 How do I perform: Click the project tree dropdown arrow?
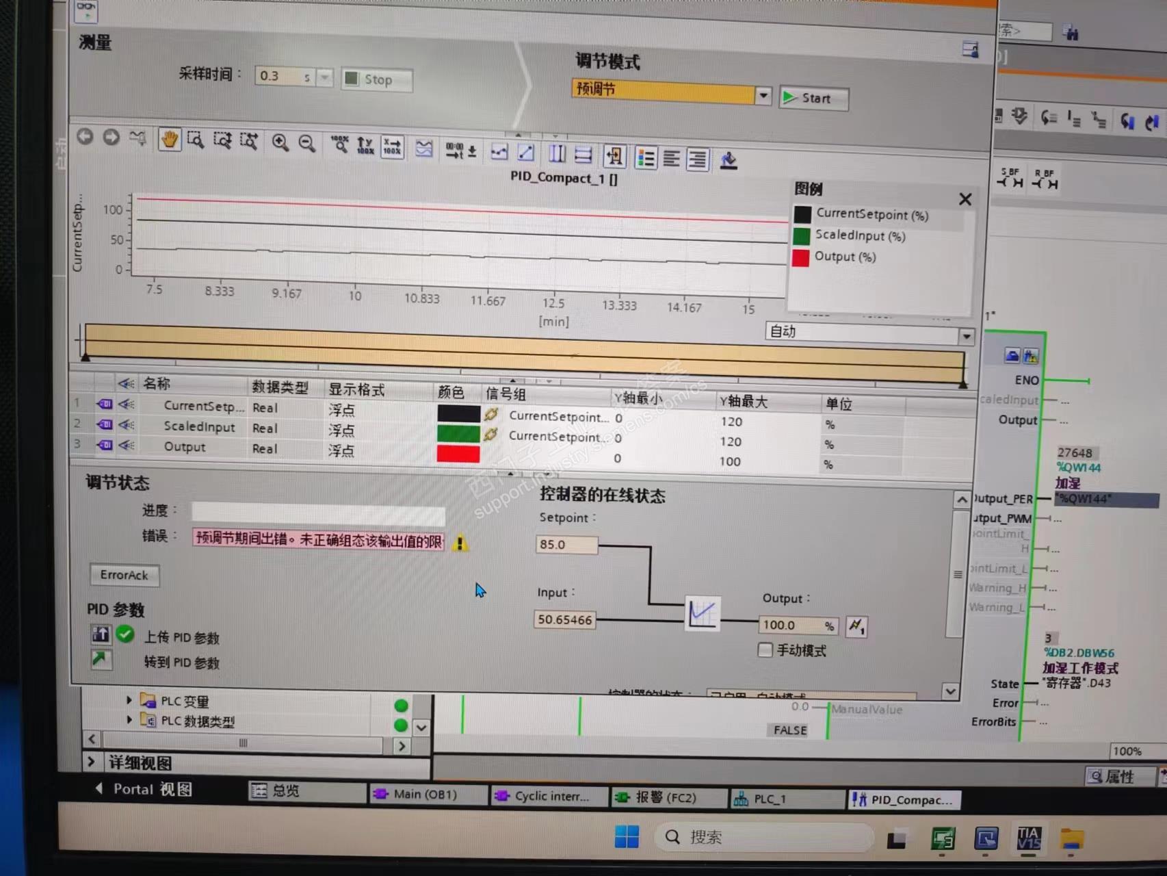[421, 728]
